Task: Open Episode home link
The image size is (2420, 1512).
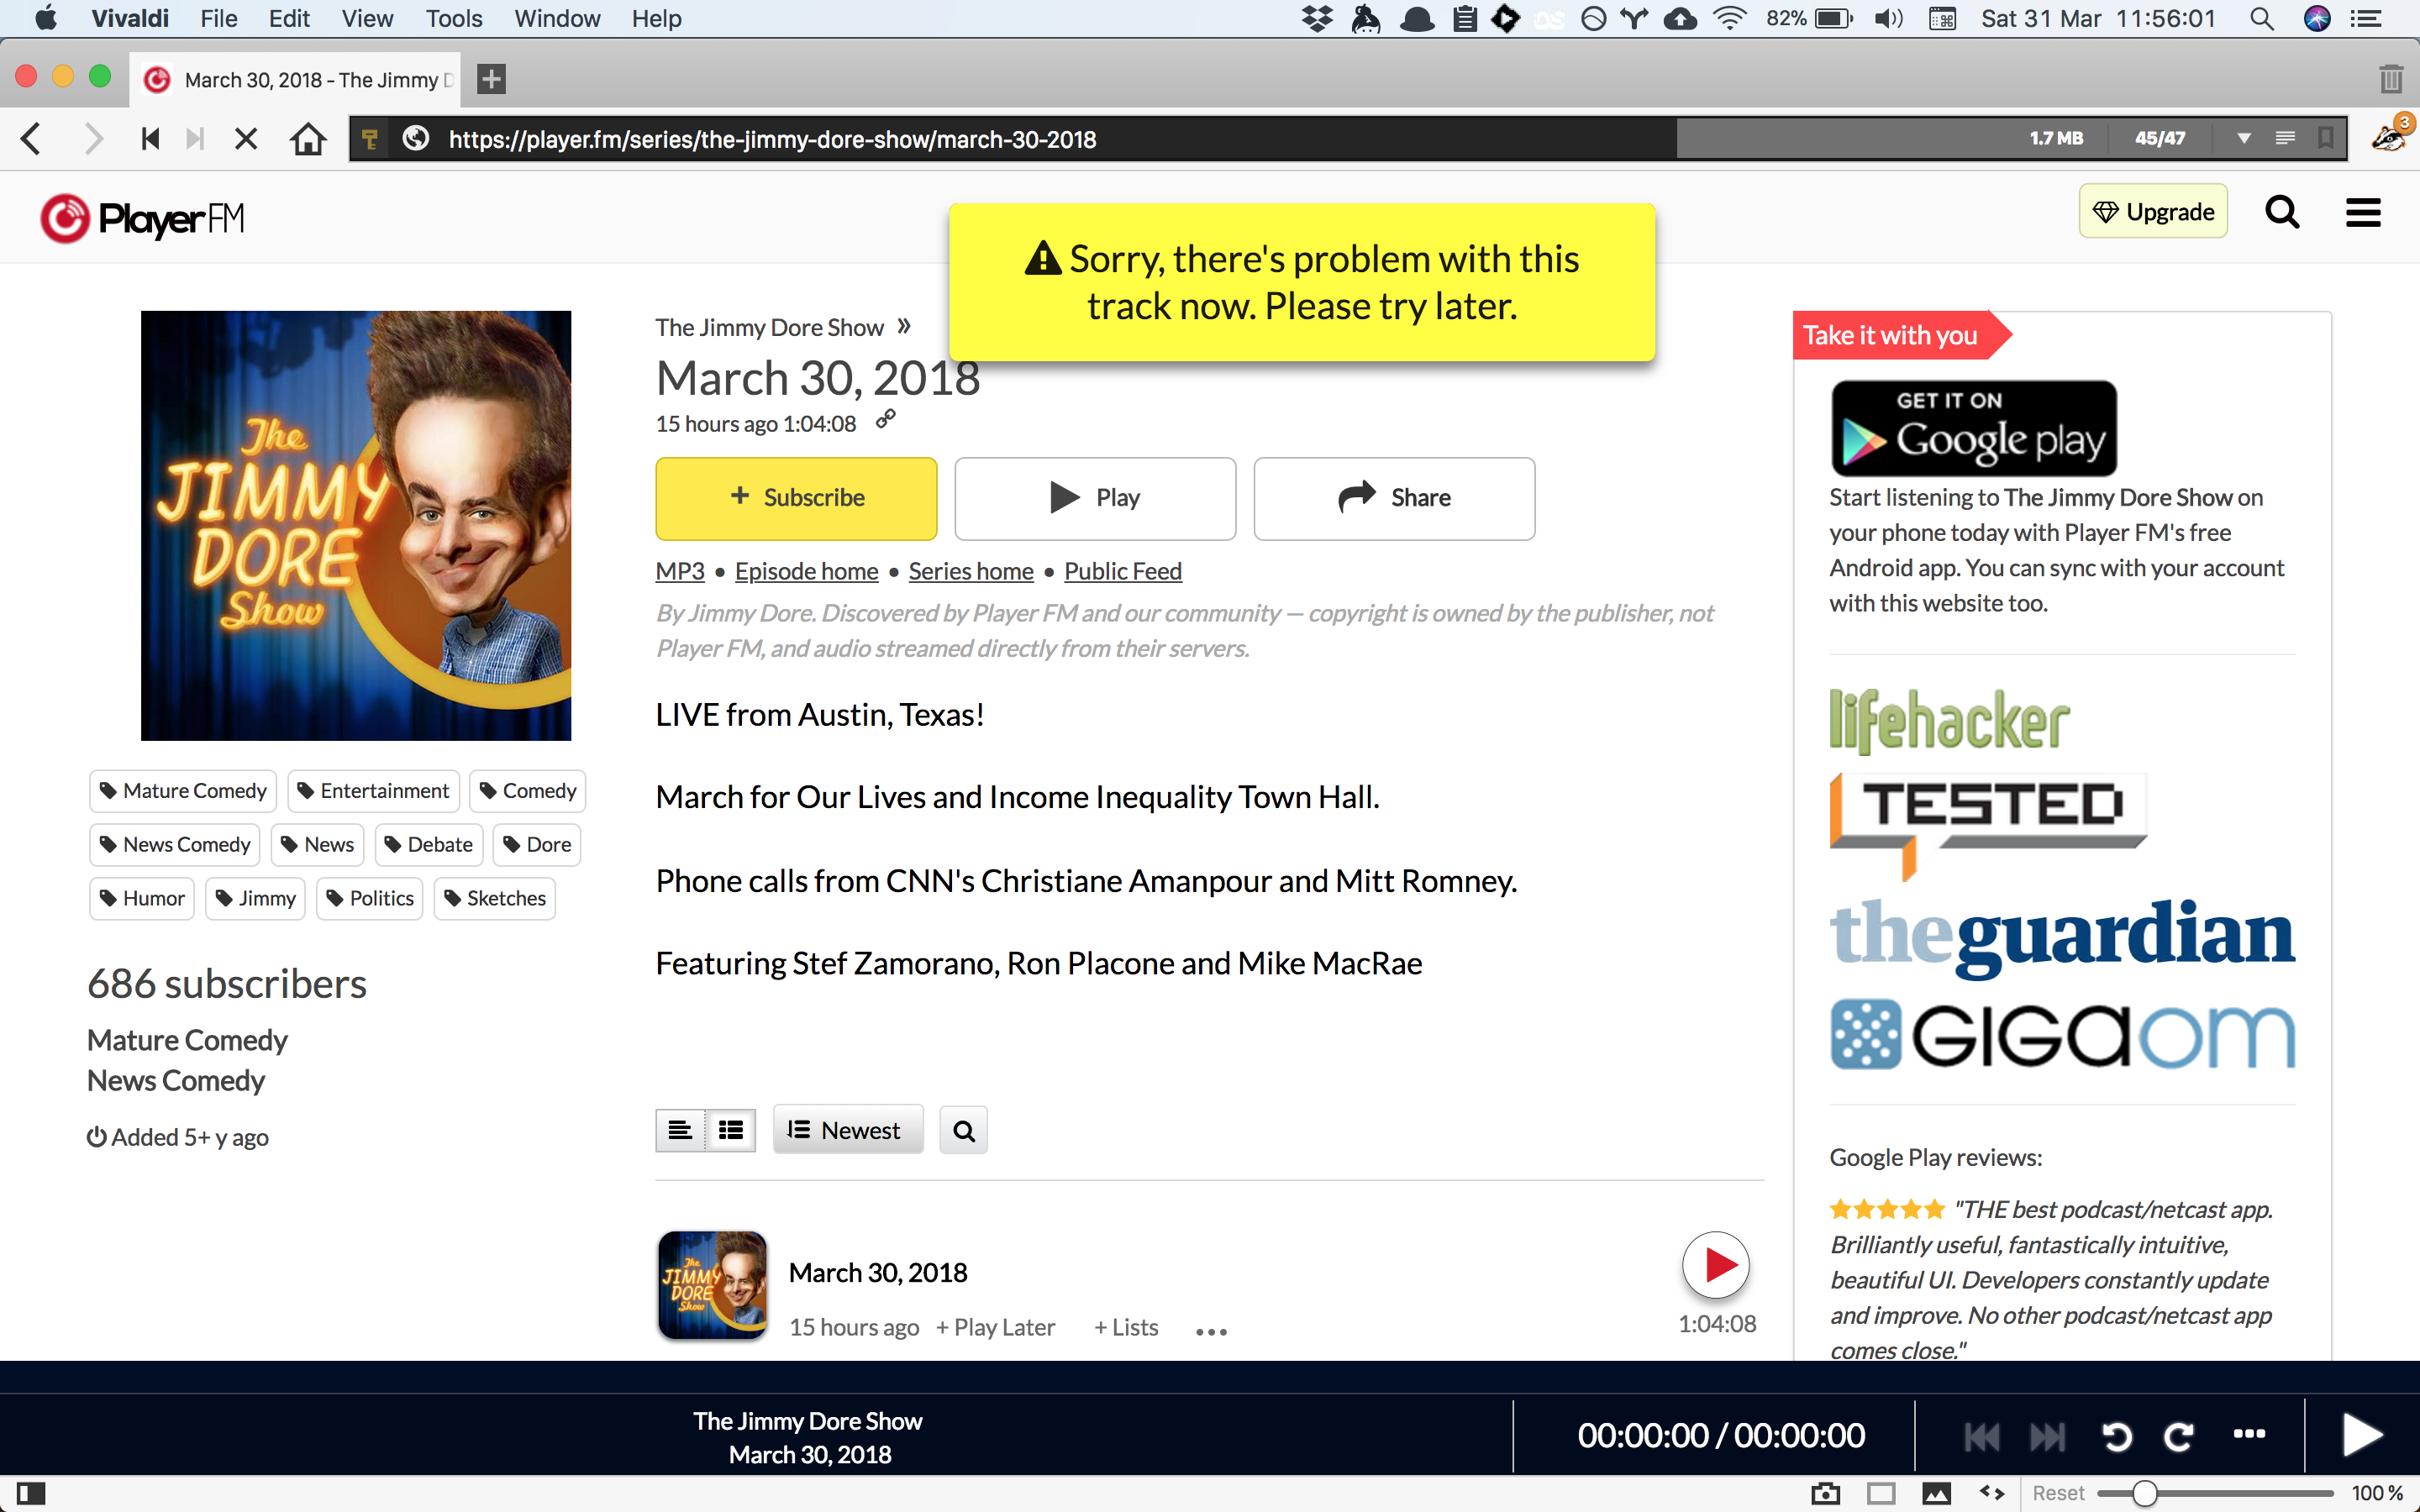Action: pyautogui.click(x=806, y=571)
